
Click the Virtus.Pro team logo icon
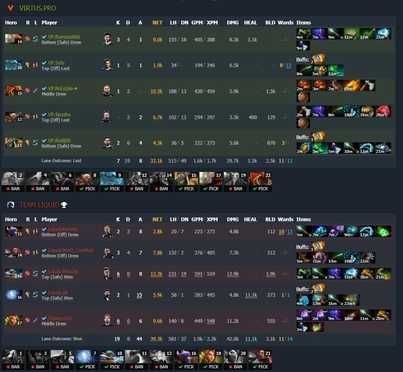[x=11, y=8]
